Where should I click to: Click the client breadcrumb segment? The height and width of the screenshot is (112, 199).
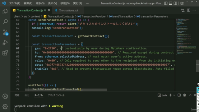(x=17, y=16)
